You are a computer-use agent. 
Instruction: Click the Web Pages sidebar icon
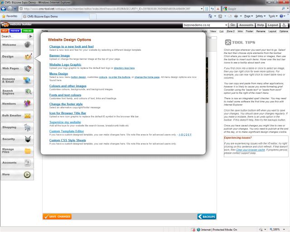point(17,69)
